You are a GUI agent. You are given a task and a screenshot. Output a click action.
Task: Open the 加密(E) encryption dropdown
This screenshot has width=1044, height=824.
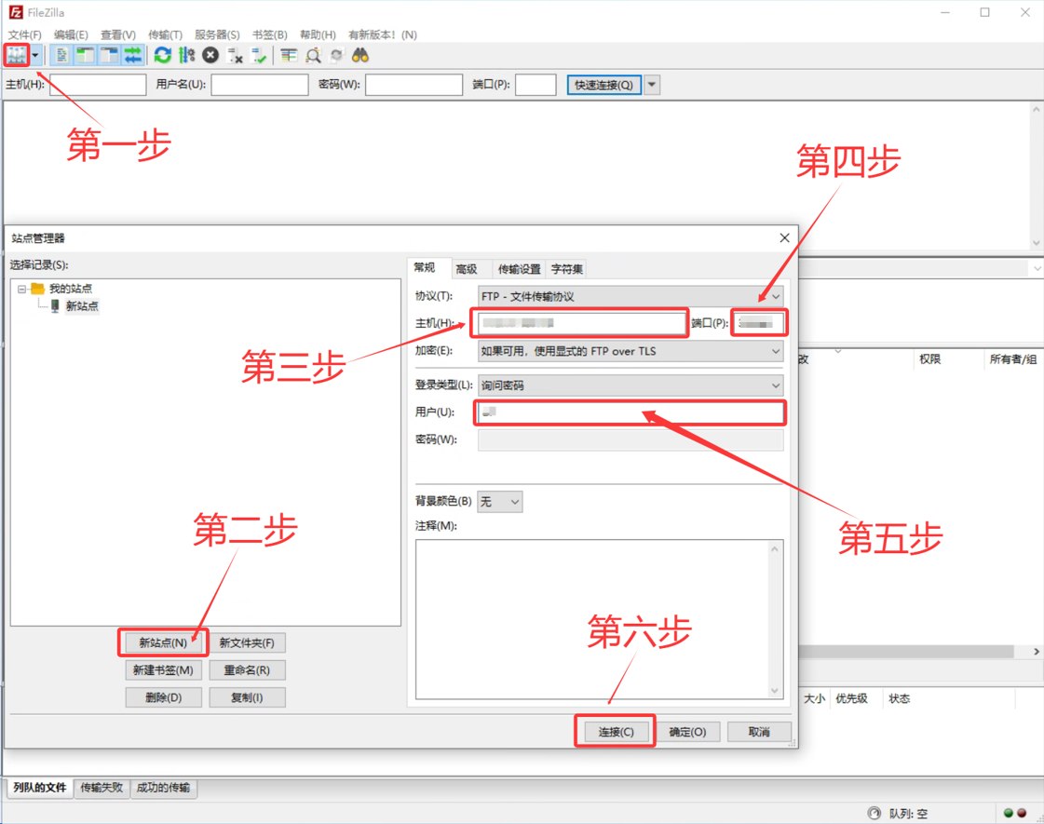click(630, 351)
